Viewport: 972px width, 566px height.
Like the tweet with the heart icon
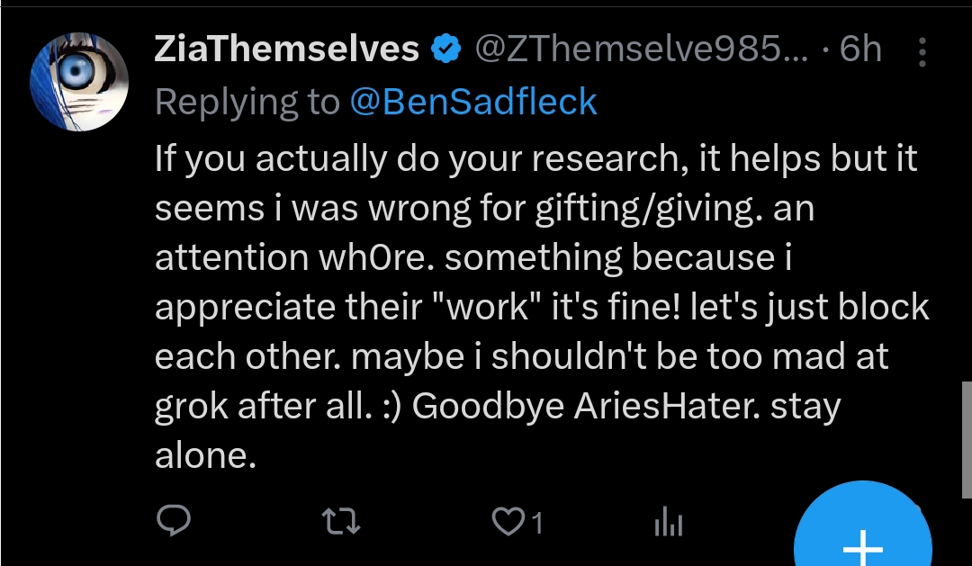(508, 522)
